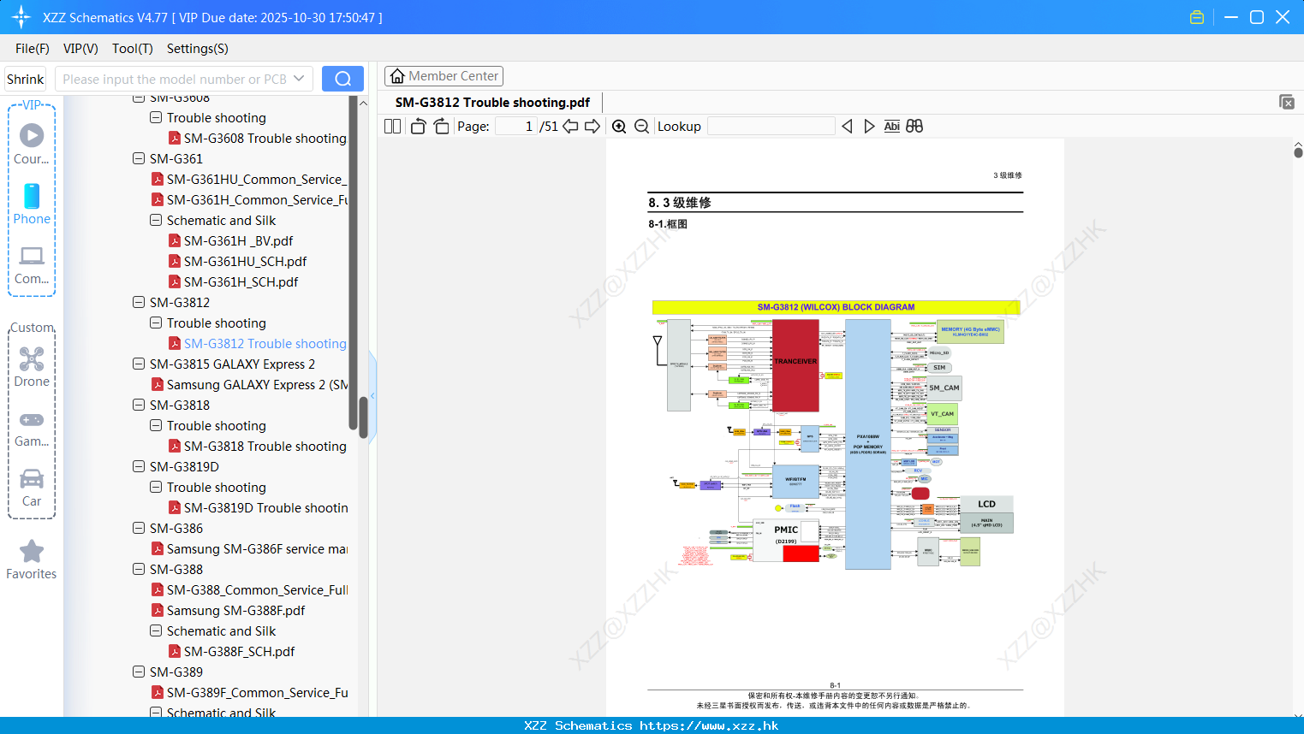Toggle the two-page view icon
1304x734 pixels.
point(392,127)
